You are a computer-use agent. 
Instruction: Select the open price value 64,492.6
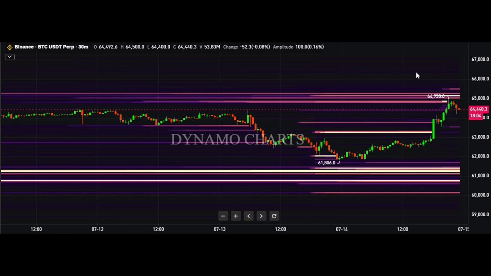coord(108,47)
